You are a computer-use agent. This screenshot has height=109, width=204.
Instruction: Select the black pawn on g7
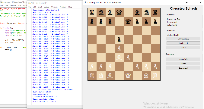coord(146,21)
